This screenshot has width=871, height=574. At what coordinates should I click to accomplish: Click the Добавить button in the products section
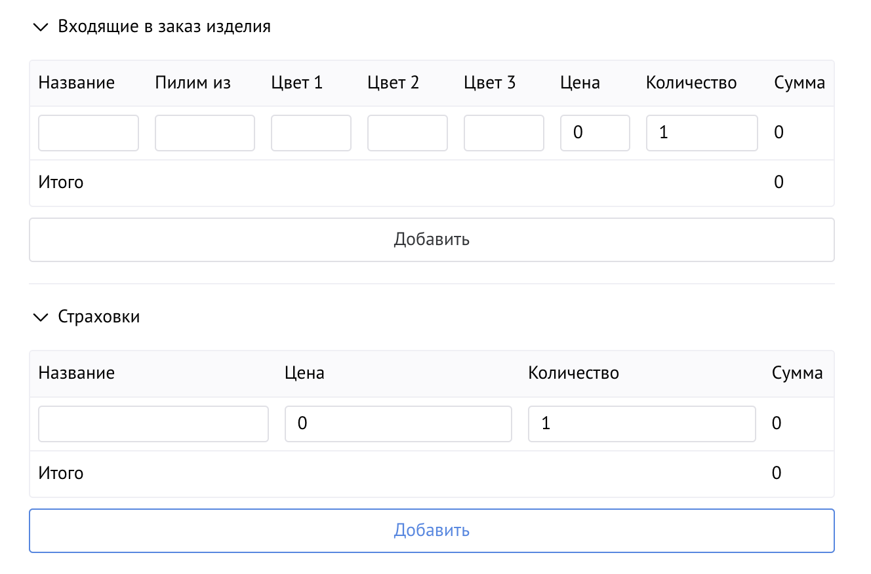click(x=432, y=240)
